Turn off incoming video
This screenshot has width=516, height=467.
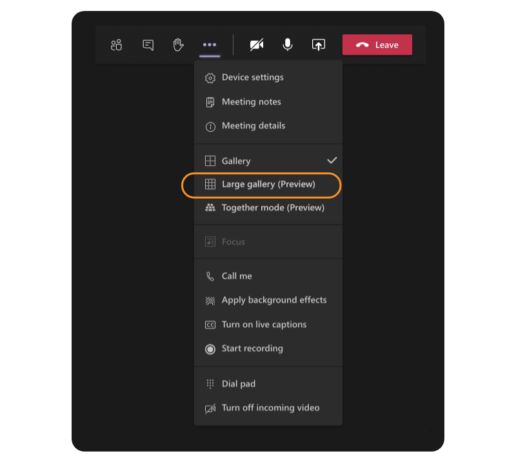[x=268, y=408]
